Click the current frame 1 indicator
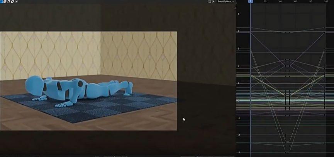 point(250,2)
